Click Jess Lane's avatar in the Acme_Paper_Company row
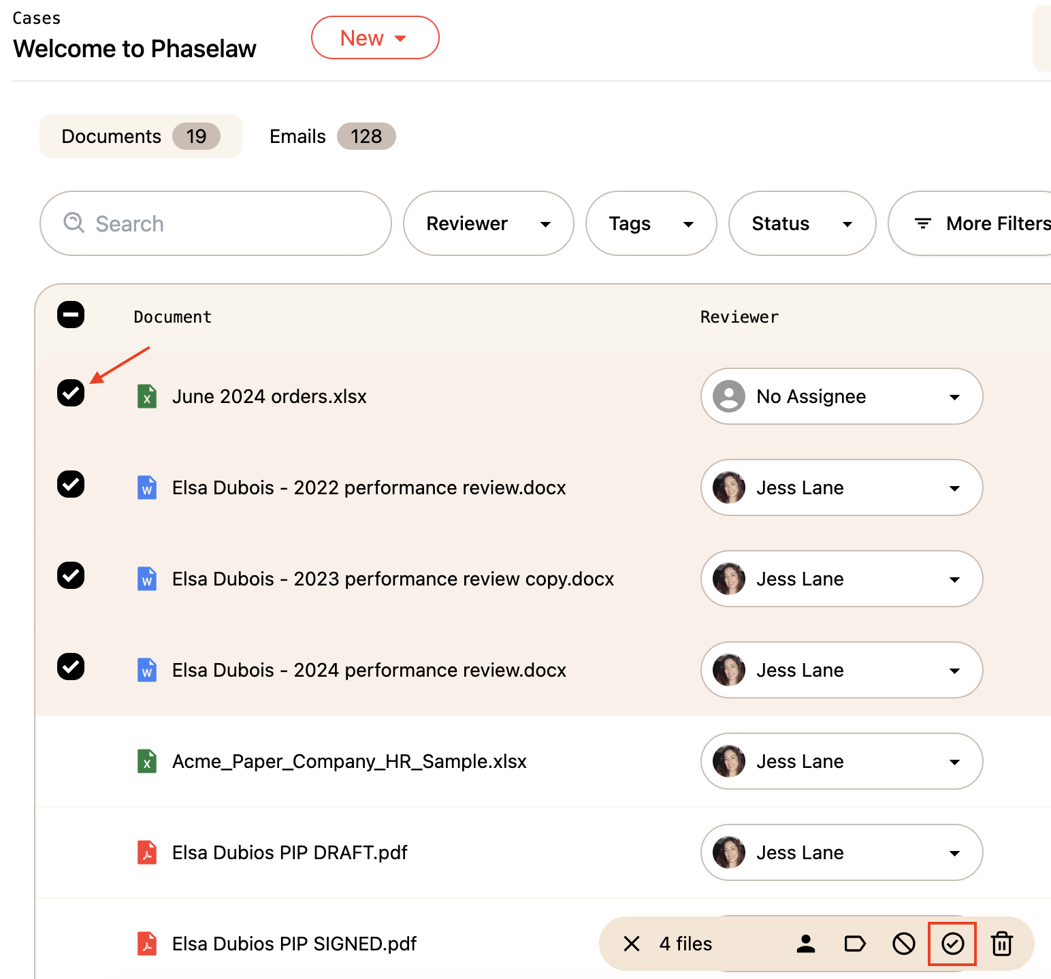This screenshot has height=979, width=1051. pos(729,761)
